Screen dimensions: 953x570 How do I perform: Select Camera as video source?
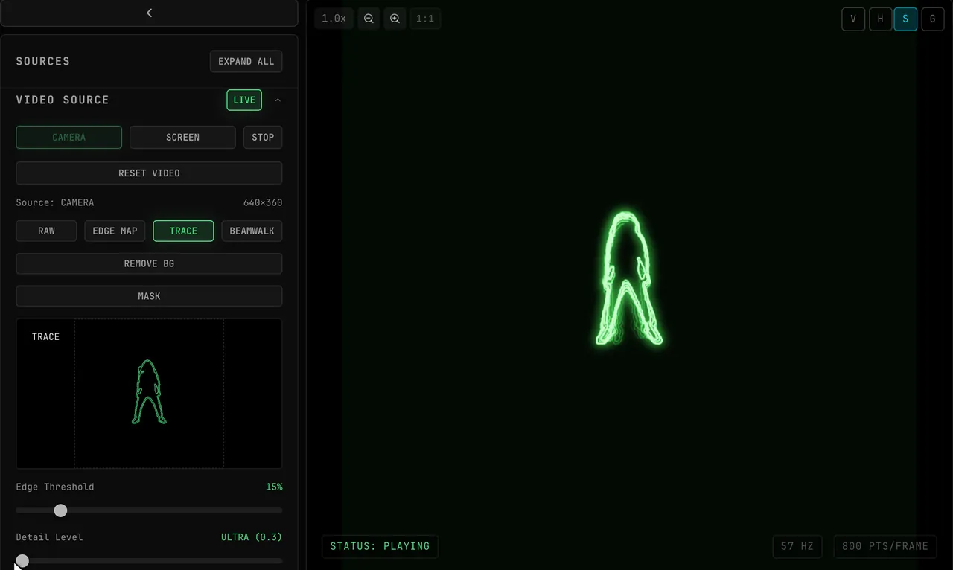[x=68, y=137]
